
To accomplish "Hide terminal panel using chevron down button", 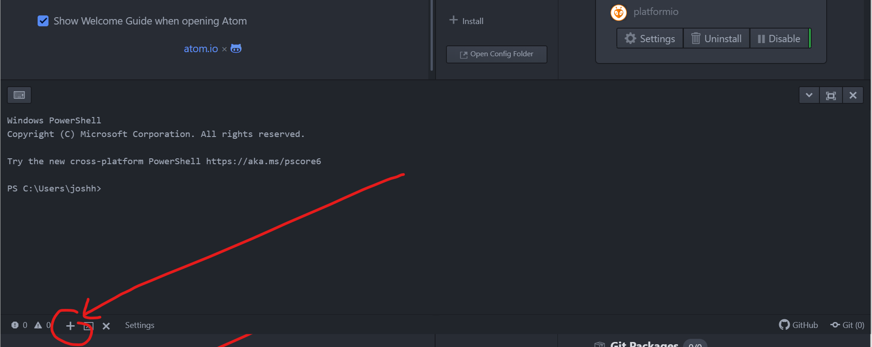I will [809, 96].
